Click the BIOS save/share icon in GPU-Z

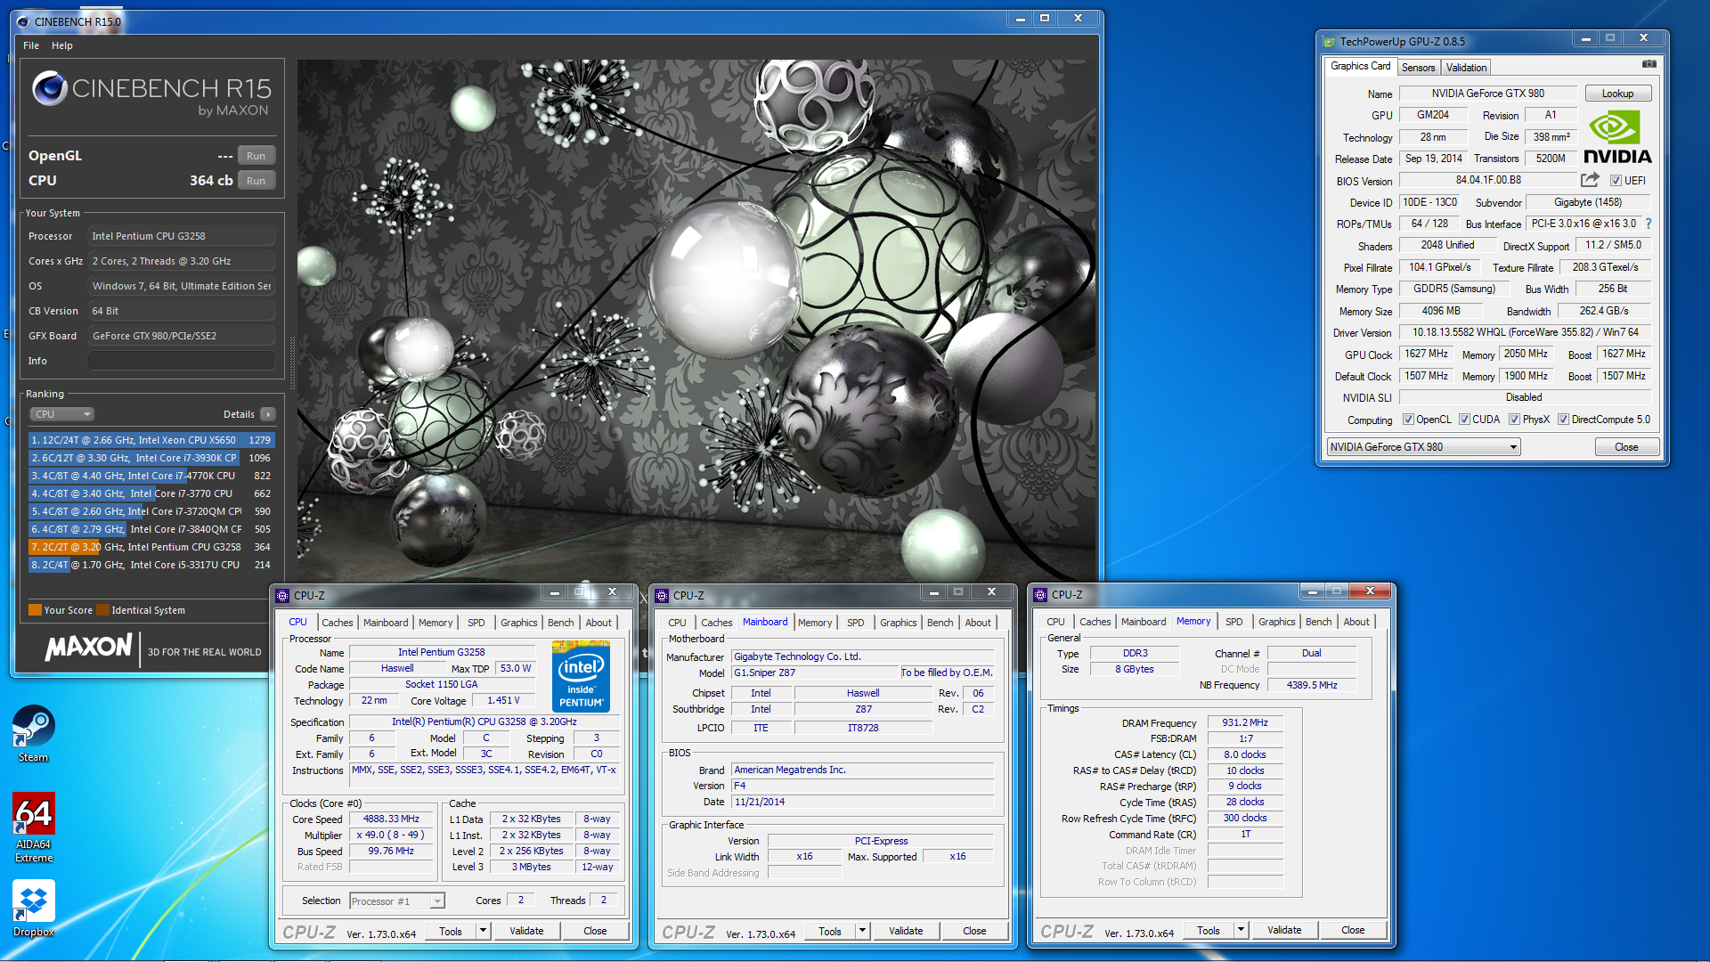pyautogui.click(x=1590, y=180)
